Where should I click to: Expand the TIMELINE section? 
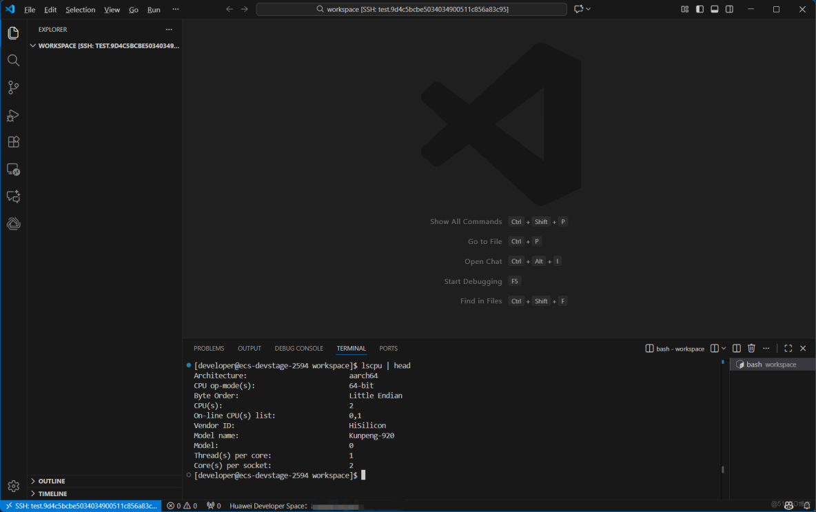click(105, 494)
